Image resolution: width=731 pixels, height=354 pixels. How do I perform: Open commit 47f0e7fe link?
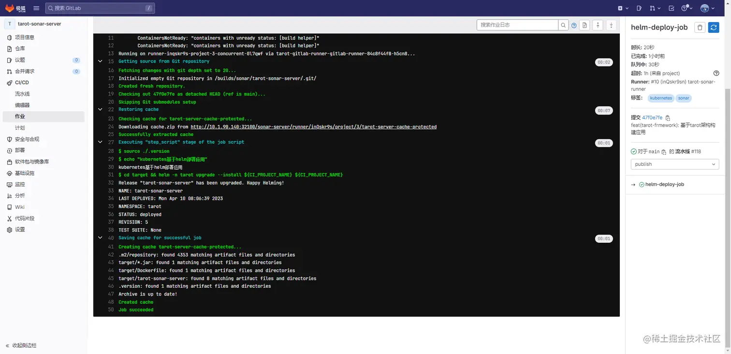click(x=652, y=118)
